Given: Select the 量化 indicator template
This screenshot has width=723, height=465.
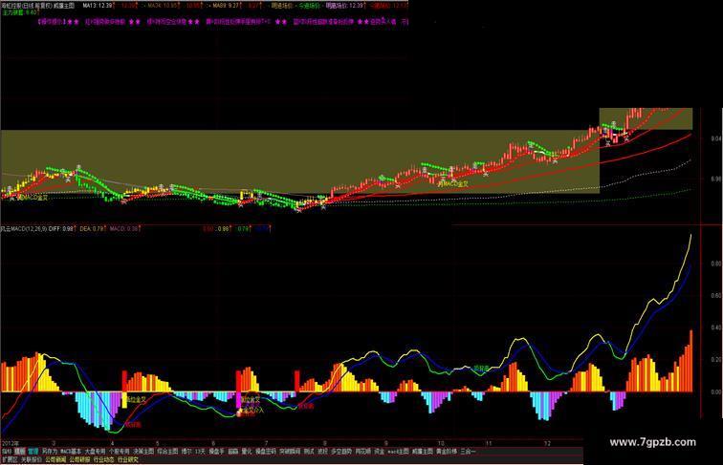Looking at the screenshot, I should click(x=247, y=452).
